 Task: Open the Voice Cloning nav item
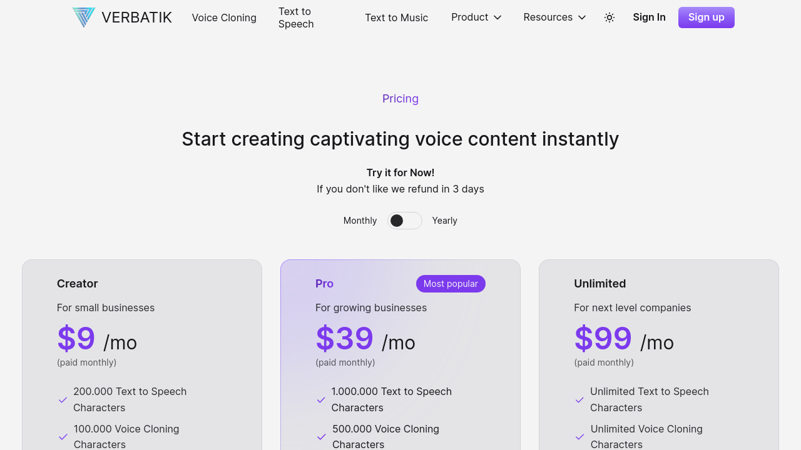click(x=224, y=17)
